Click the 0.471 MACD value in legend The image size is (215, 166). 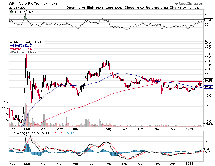pos(47,133)
